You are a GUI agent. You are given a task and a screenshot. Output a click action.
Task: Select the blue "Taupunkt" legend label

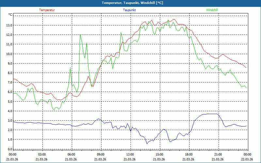(x=130, y=10)
